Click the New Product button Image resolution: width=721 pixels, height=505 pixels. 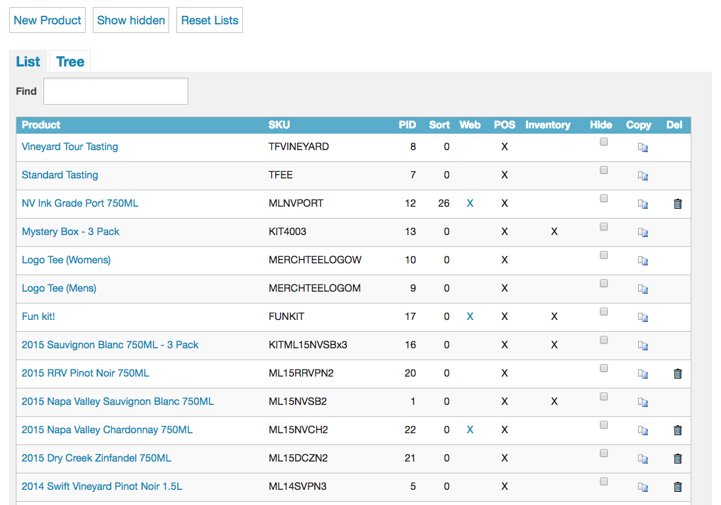pos(47,20)
